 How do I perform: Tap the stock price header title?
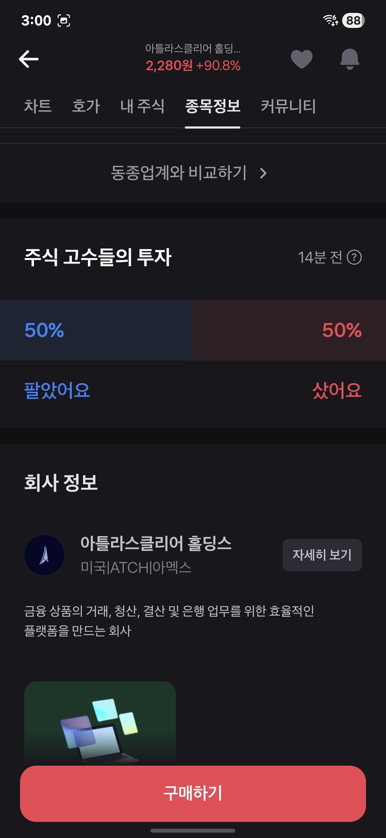[193, 57]
